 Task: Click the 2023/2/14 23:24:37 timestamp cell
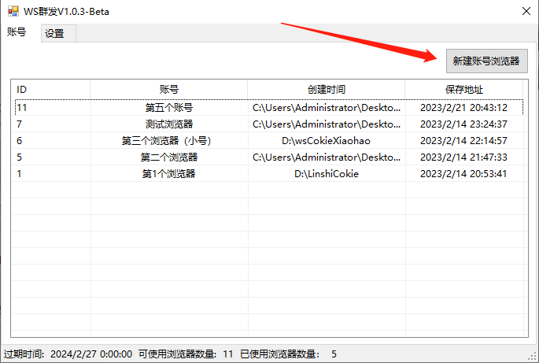coord(463,124)
